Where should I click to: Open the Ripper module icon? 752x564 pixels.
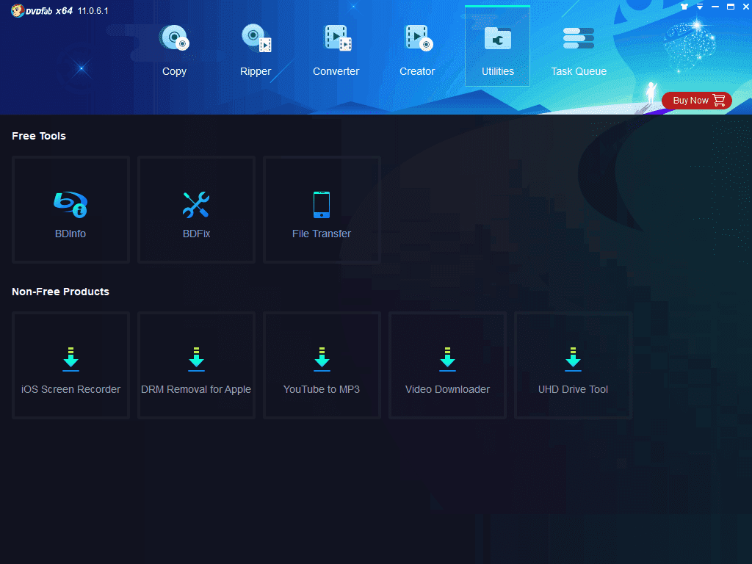[x=256, y=38]
